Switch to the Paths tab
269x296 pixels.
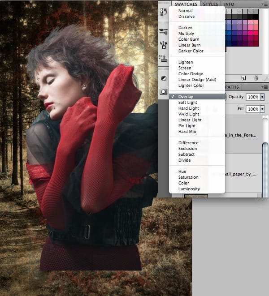(x=232, y=87)
